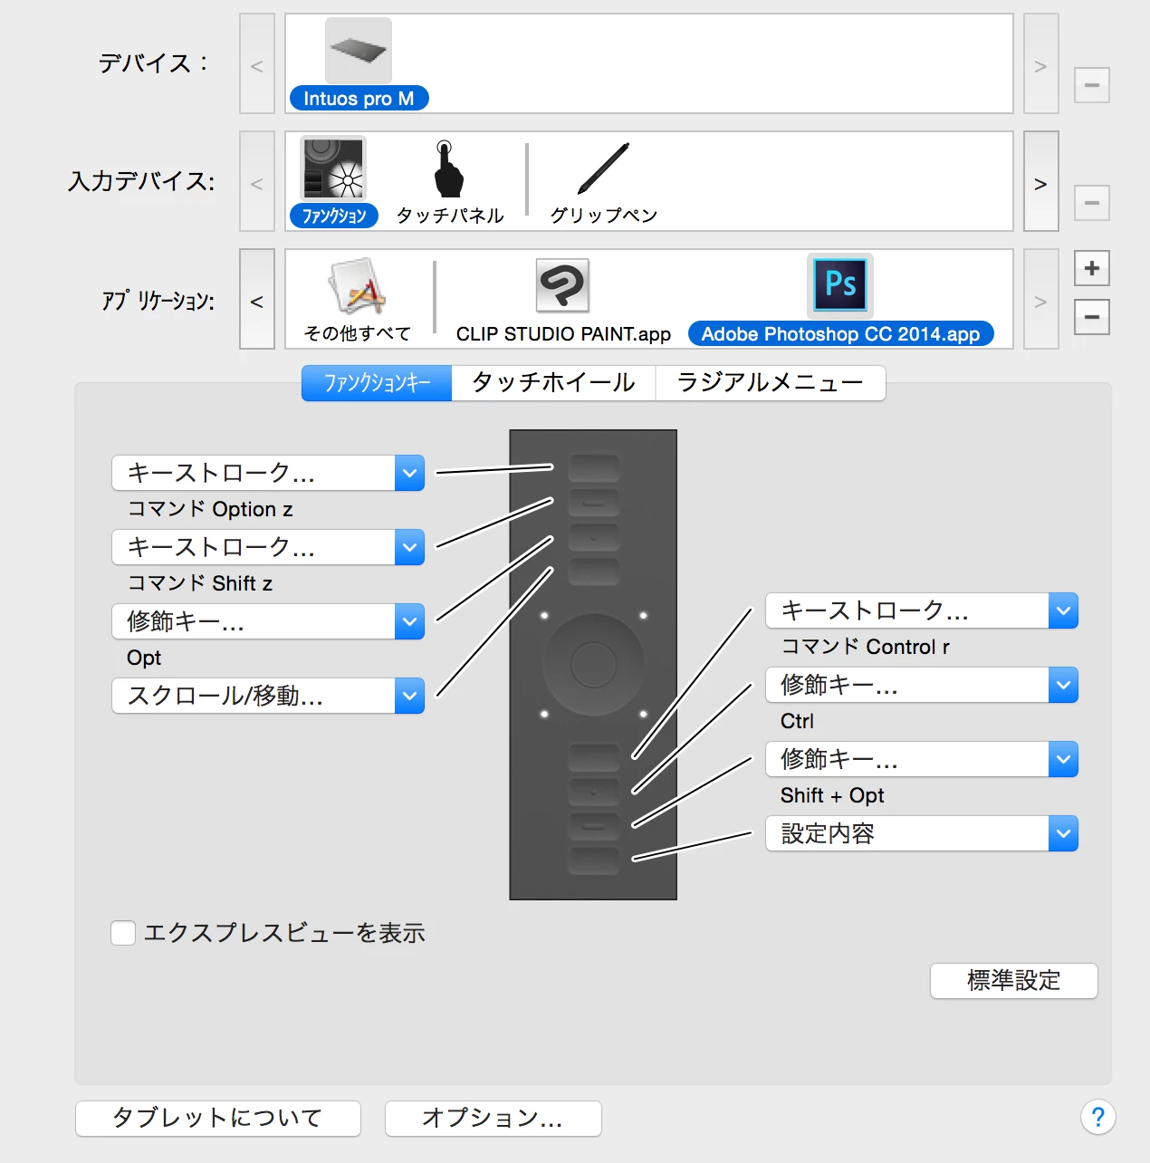Viewport: 1150px width, 1163px height.
Task: Click the 標準設定 button
Action: pos(1014,981)
